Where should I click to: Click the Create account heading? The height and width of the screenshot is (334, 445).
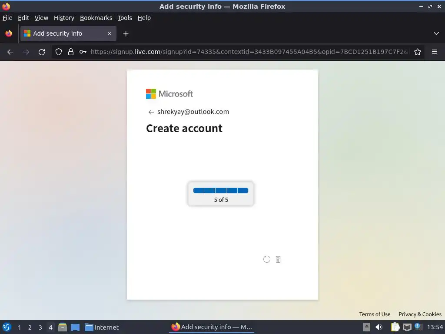click(x=184, y=128)
